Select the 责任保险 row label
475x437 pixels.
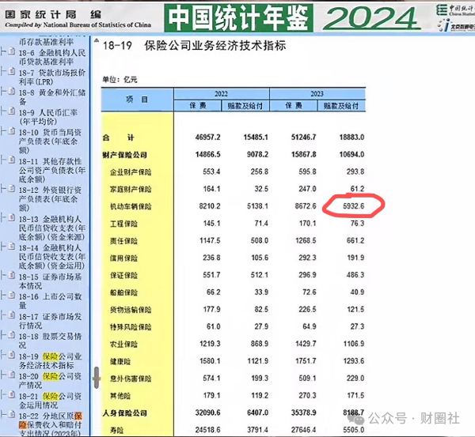click(123, 241)
